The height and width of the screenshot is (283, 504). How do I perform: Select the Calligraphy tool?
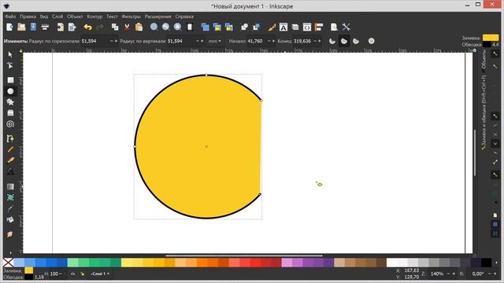point(10,160)
